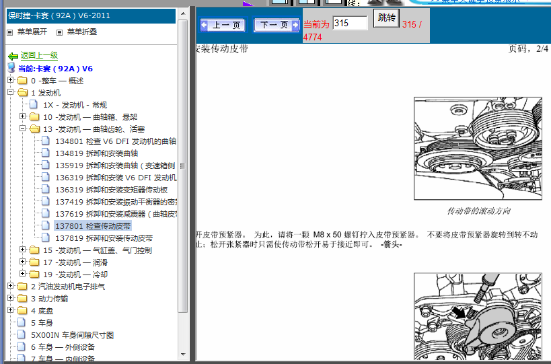
Task: Expand the 15 -发动机 — 气缸盖 node
Action: pos(22,250)
